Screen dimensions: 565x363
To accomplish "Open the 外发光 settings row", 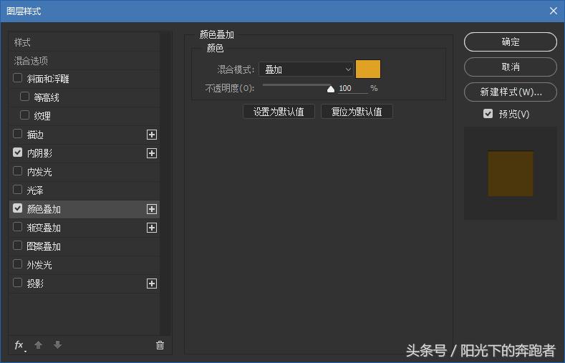I will point(84,265).
